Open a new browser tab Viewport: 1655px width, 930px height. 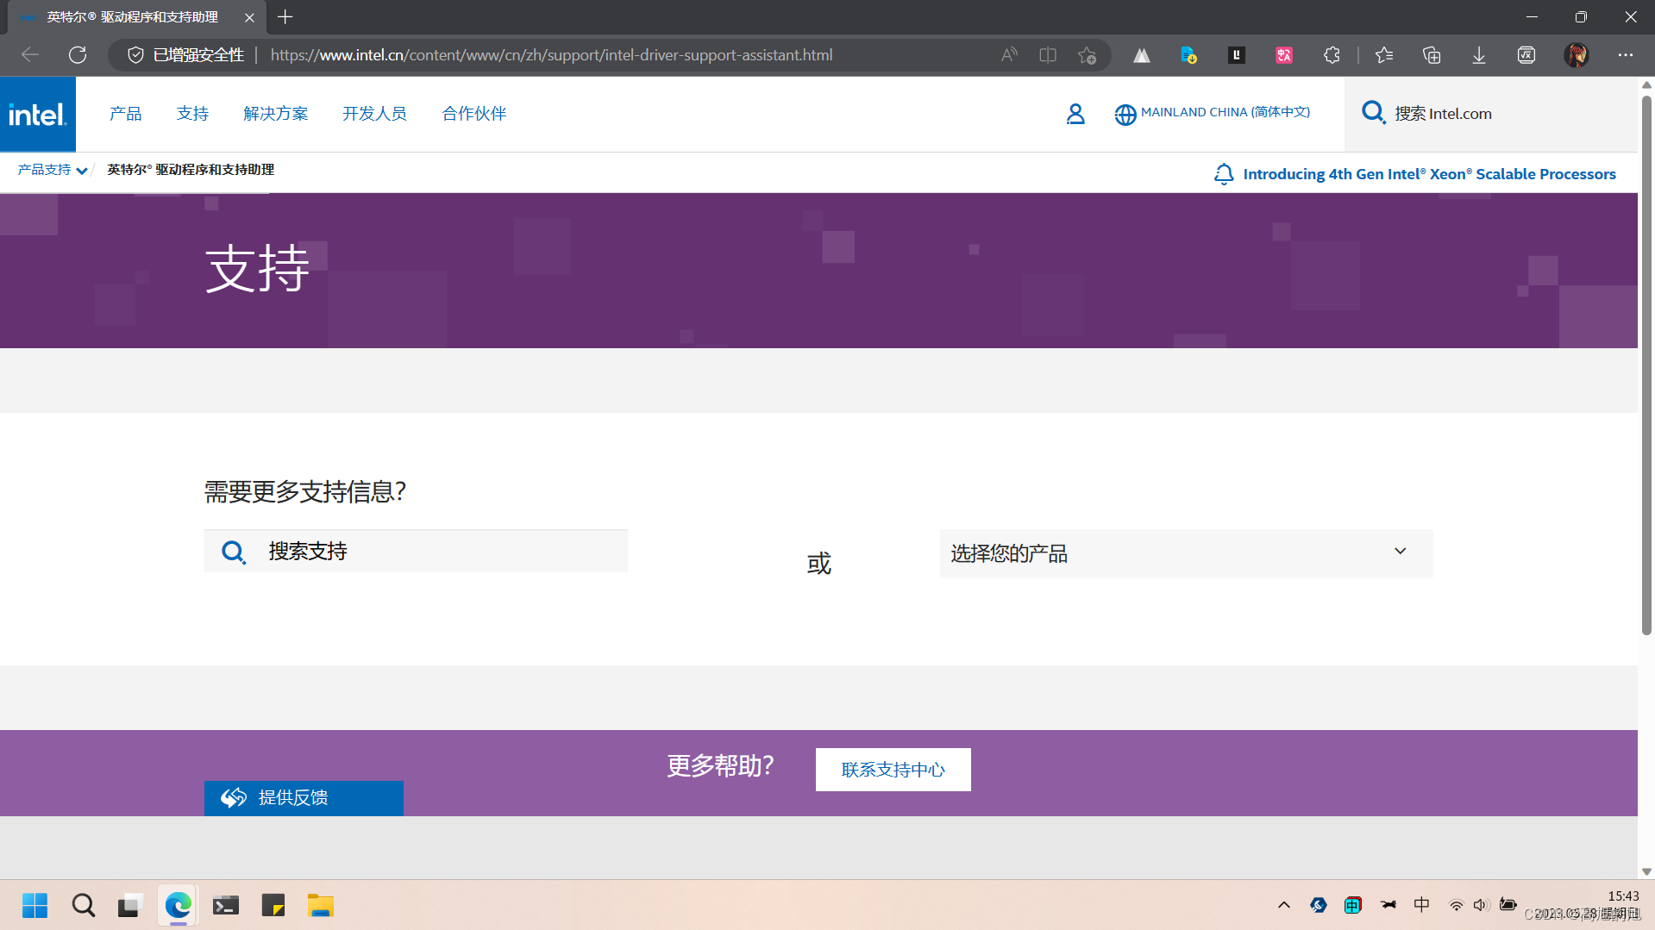tap(285, 17)
